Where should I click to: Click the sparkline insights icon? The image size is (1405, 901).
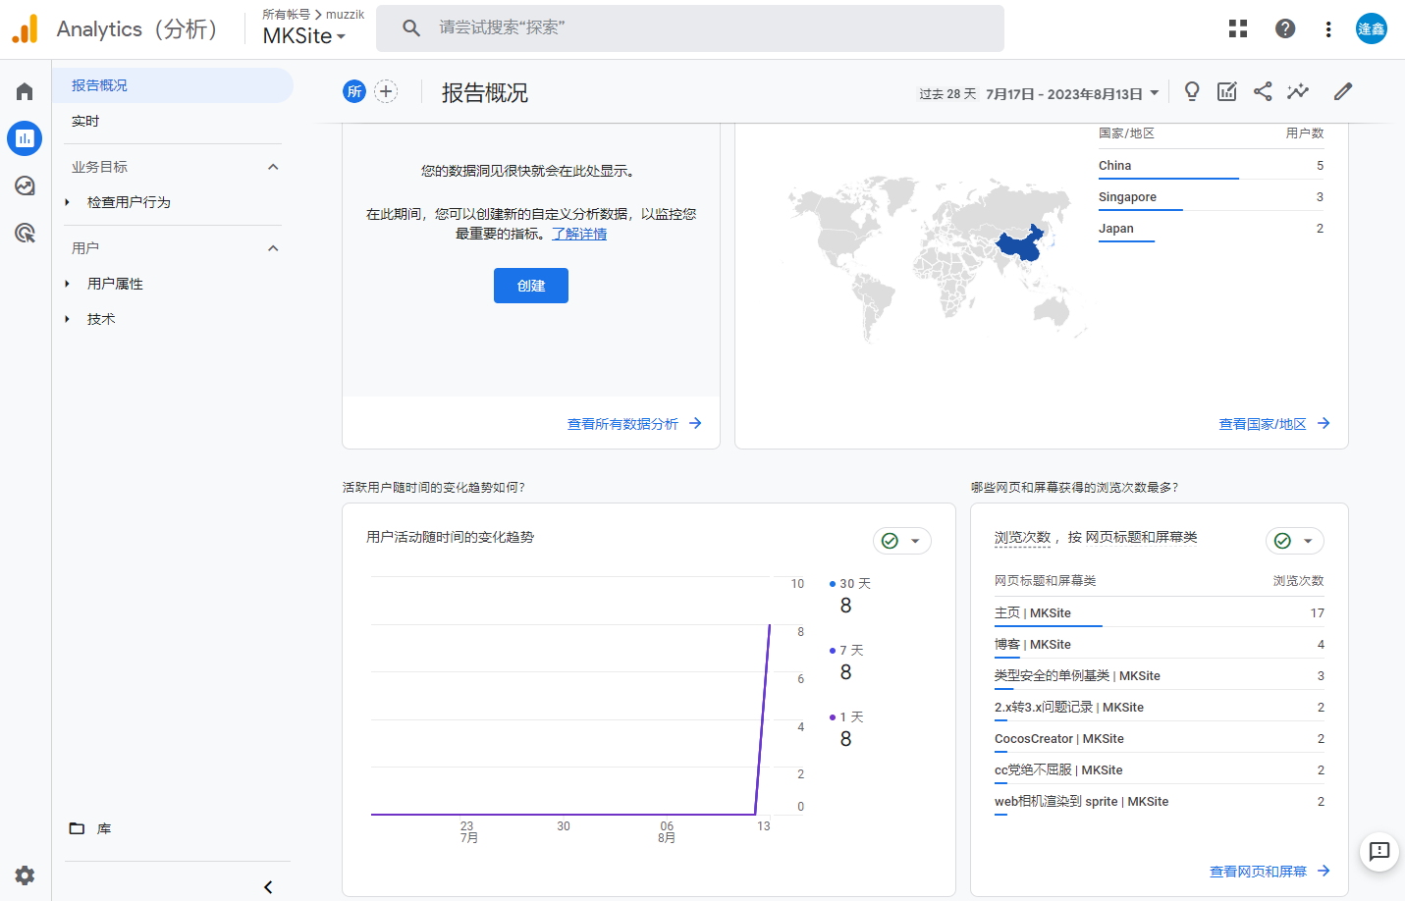(1298, 91)
